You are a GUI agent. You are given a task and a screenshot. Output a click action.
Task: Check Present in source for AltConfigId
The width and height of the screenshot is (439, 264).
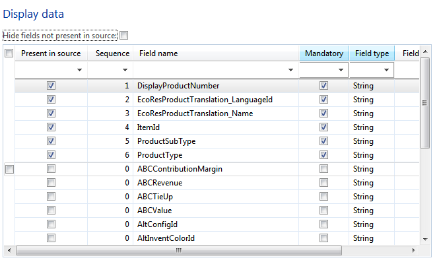tap(51, 224)
